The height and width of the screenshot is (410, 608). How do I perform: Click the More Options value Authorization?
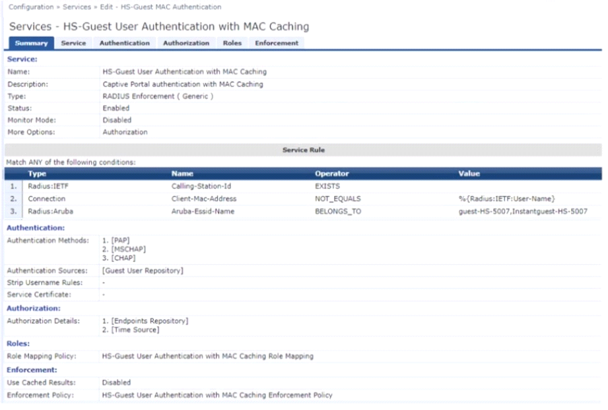125,132
